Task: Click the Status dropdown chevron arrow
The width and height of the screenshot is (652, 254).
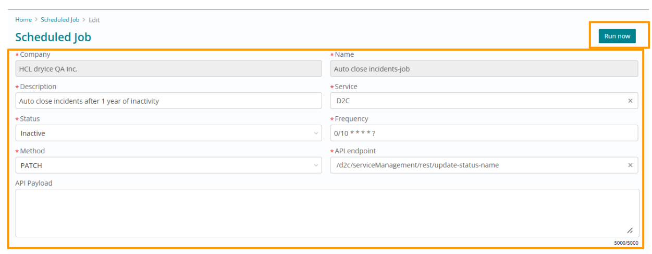Action: tap(316, 134)
